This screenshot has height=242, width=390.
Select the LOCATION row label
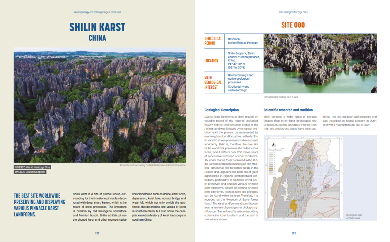click(211, 61)
